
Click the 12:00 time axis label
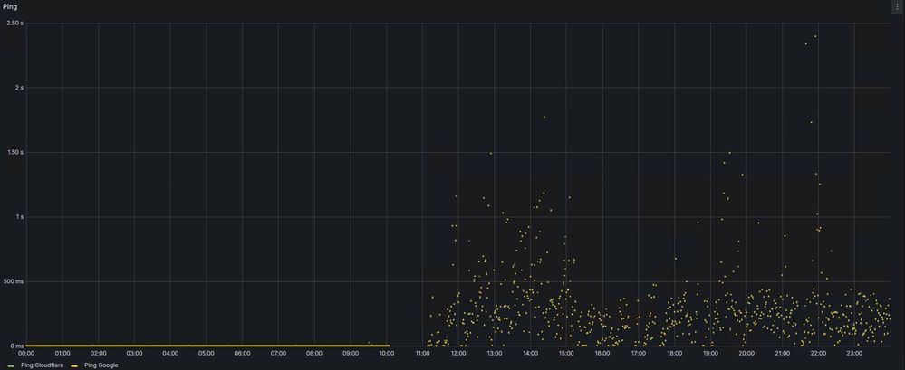point(458,353)
